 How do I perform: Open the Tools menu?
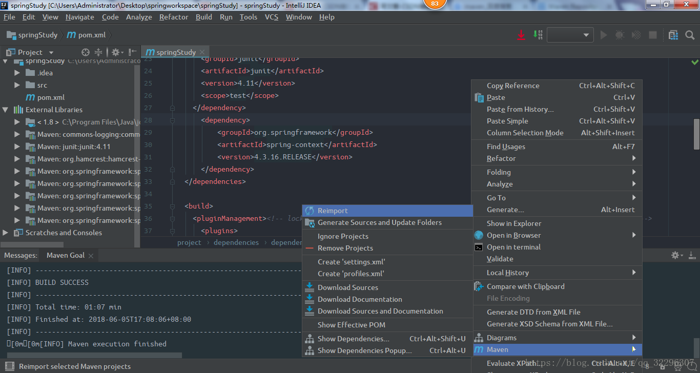249,17
